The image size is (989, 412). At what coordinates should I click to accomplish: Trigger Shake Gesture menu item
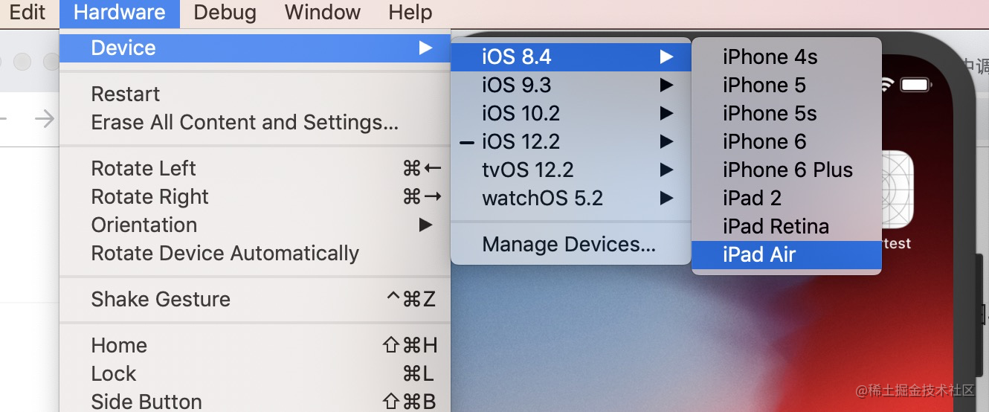(255, 299)
